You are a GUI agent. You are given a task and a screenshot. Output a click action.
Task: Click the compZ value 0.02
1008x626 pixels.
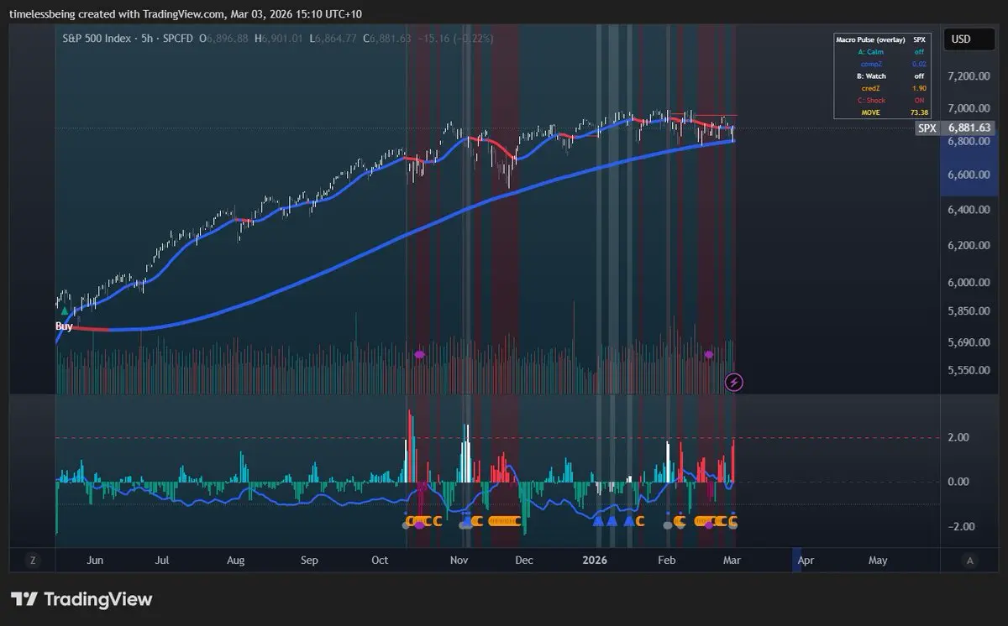[919, 64]
